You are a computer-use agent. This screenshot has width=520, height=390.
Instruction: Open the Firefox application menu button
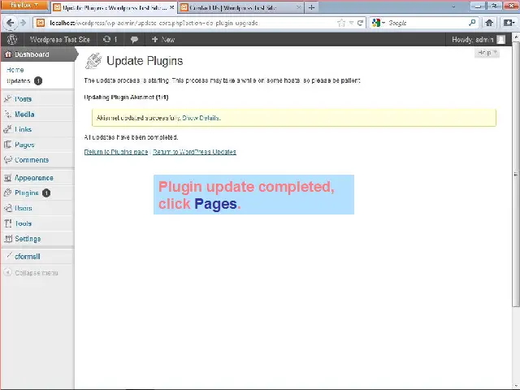click(x=24, y=6)
